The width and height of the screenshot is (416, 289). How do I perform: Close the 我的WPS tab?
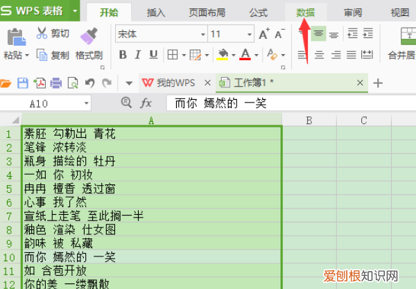pos(208,83)
